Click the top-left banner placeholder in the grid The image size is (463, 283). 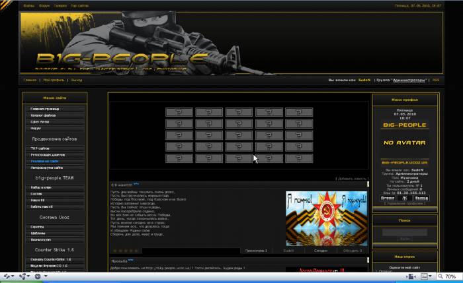(x=179, y=112)
